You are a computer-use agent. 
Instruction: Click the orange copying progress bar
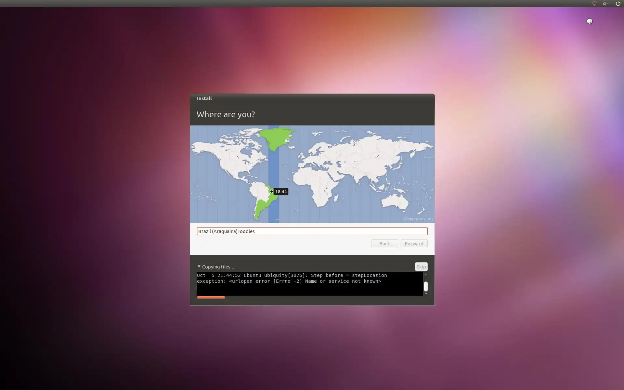click(211, 297)
